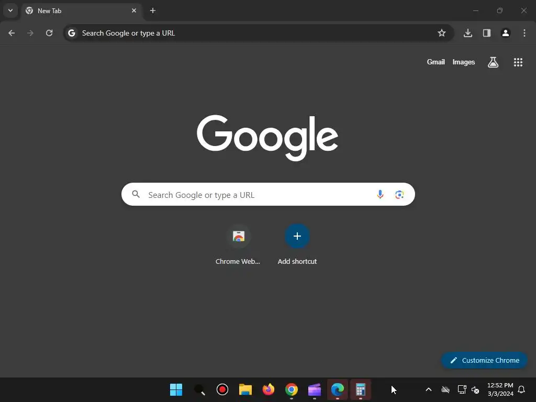
Task: Go forward with the forward arrow
Action: (30, 33)
